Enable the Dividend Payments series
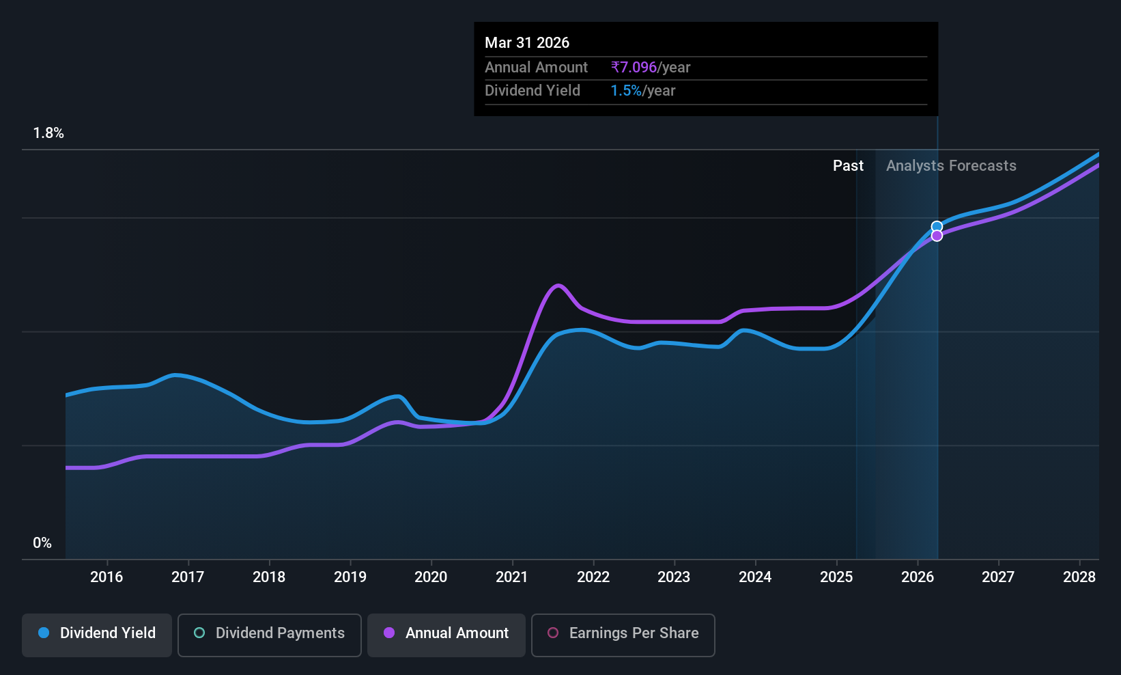Image resolution: width=1121 pixels, height=675 pixels. [269, 635]
